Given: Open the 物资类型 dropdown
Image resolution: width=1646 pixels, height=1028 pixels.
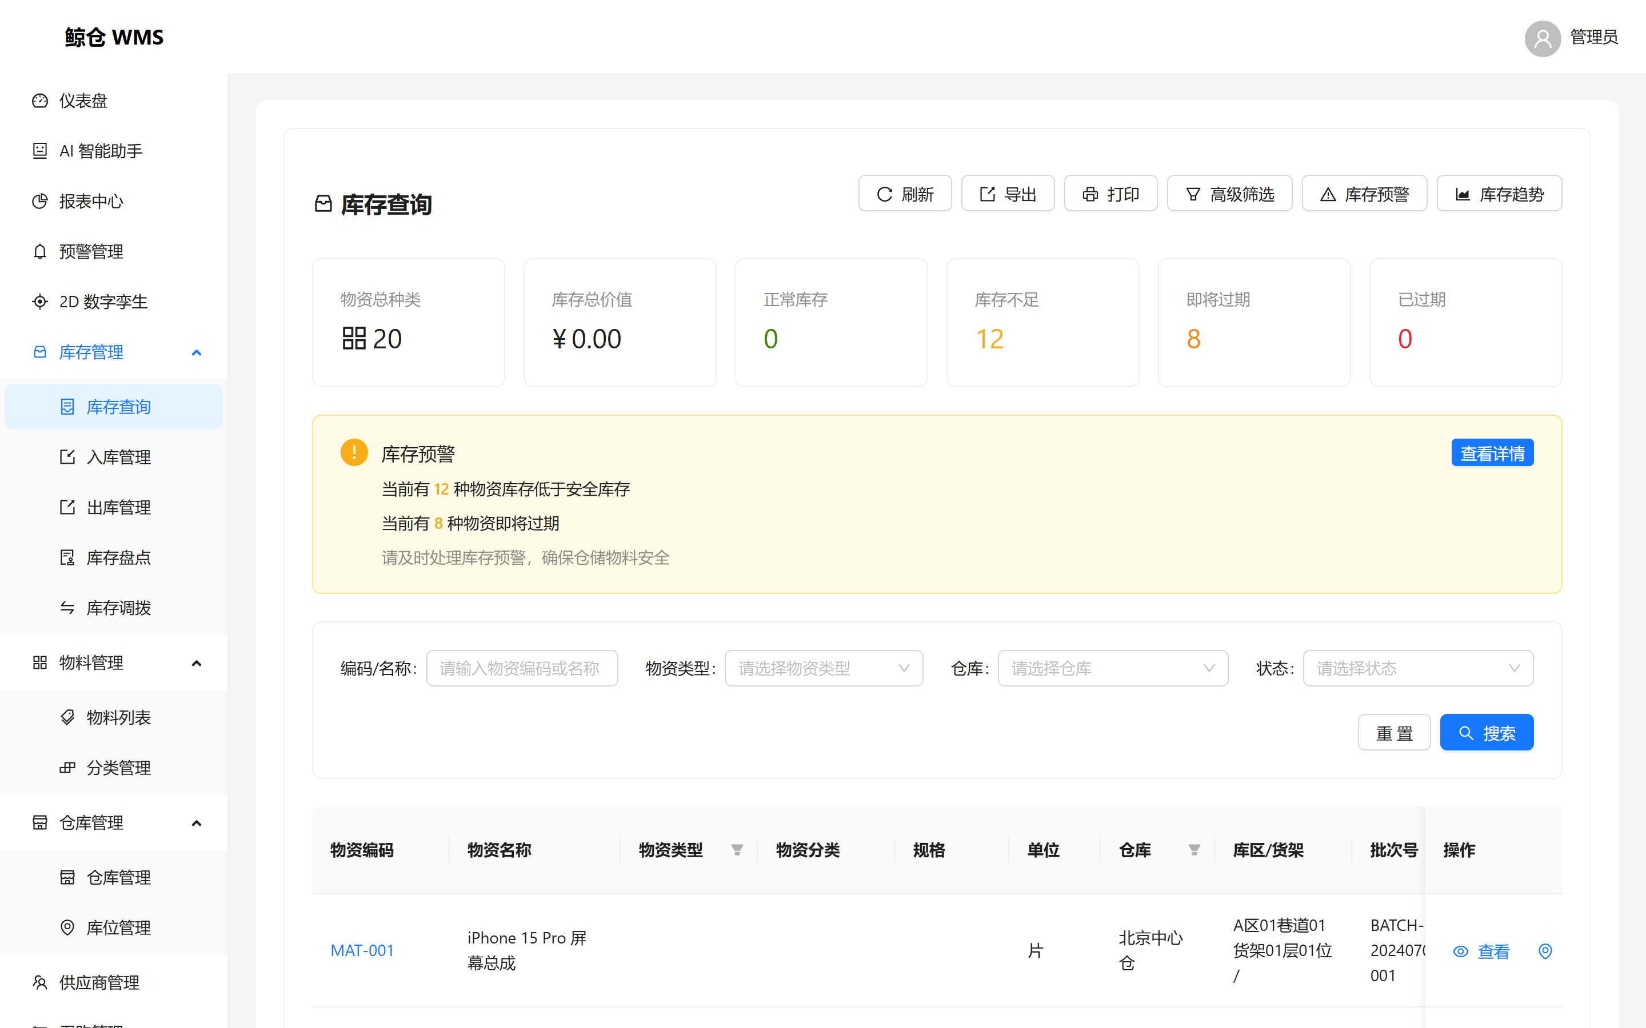Looking at the screenshot, I should point(824,668).
